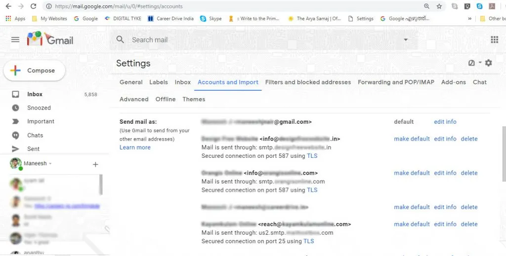Click the search magnifier icon
The height and width of the screenshot is (256, 506).
click(x=120, y=39)
